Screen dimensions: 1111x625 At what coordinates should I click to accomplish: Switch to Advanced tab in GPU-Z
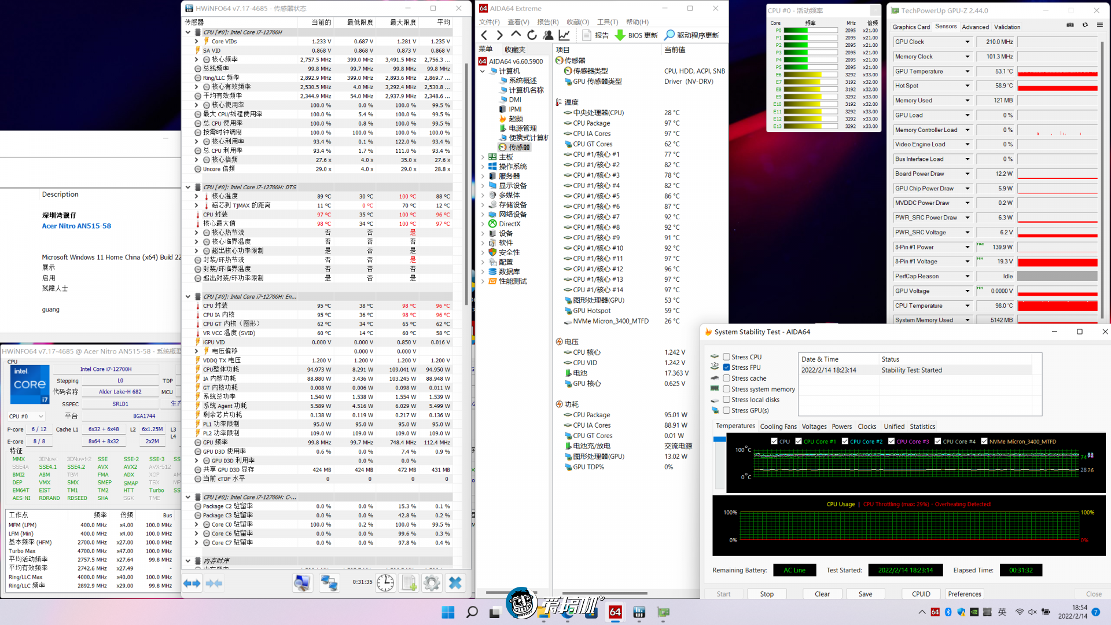tap(975, 27)
